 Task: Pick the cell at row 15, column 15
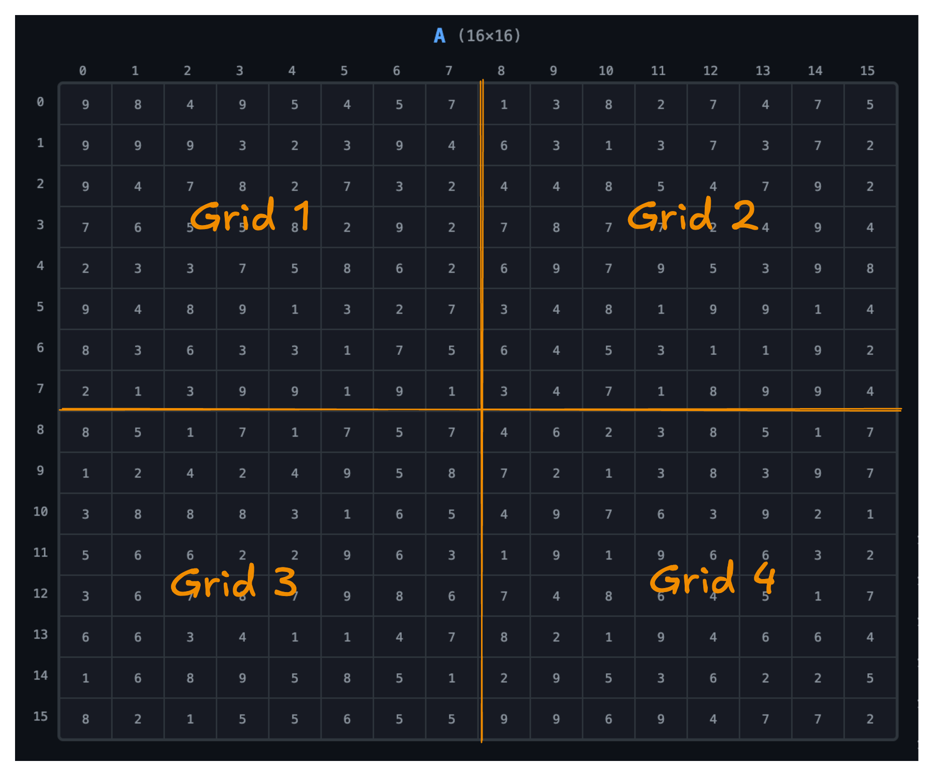point(870,719)
